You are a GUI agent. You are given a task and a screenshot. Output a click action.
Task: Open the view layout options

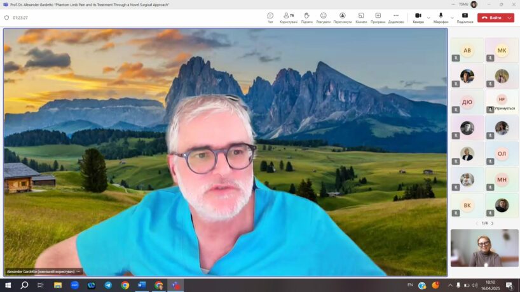pyautogui.click(x=342, y=17)
